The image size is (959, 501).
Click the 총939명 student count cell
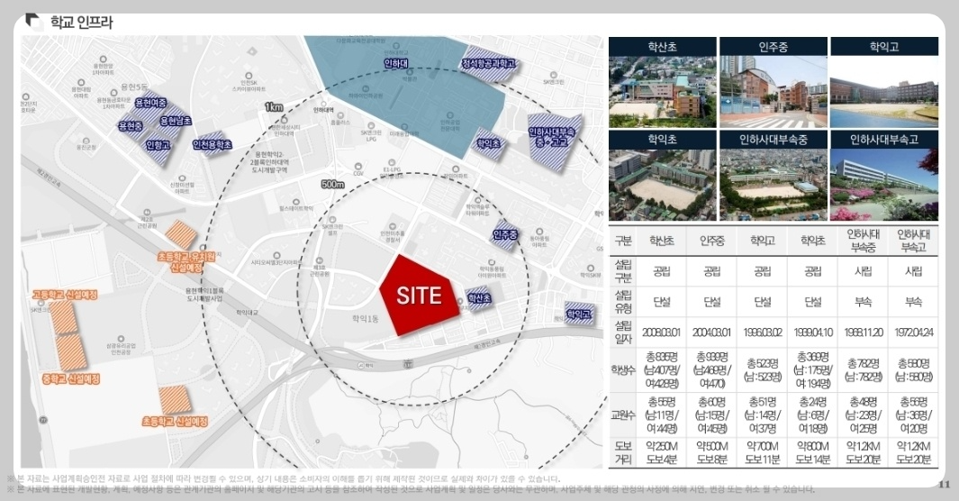click(712, 369)
